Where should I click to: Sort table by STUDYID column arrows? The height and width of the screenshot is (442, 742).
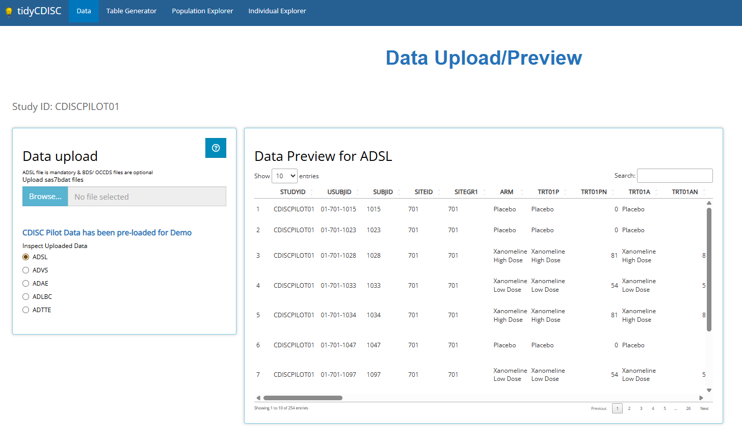(311, 192)
